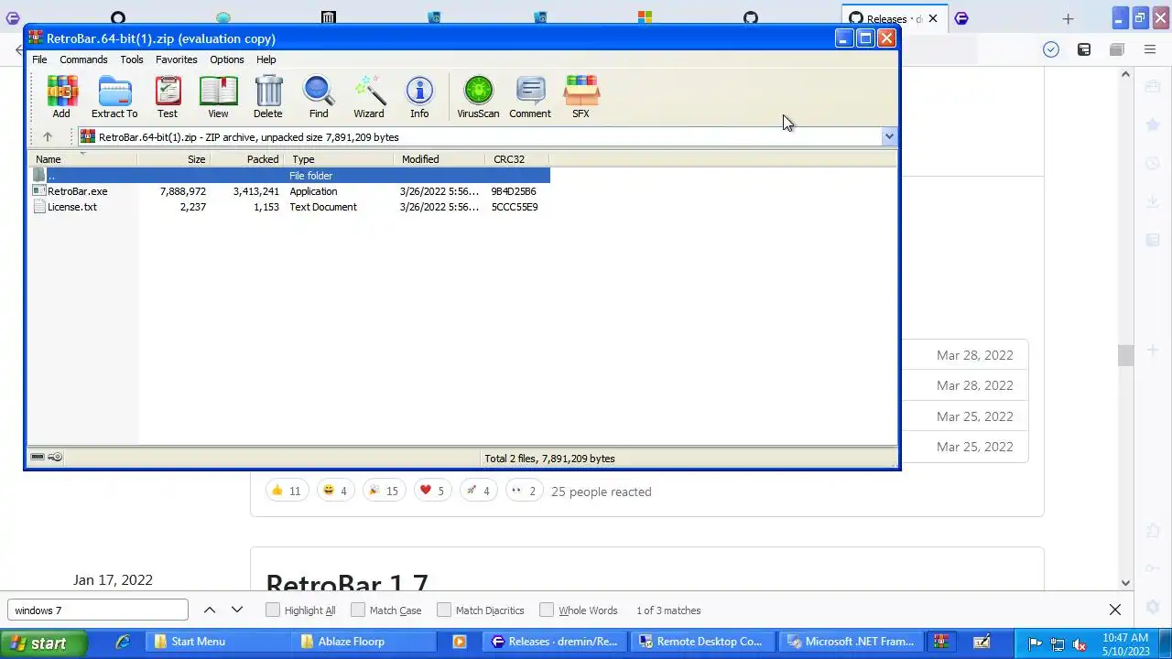
Task: Open the Options menu
Action: (x=227, y=59)
